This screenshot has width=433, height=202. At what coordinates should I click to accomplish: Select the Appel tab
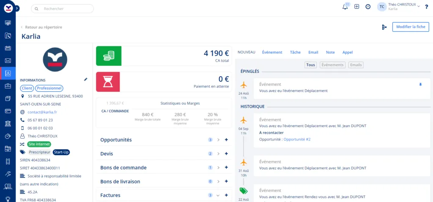[347, 52]
